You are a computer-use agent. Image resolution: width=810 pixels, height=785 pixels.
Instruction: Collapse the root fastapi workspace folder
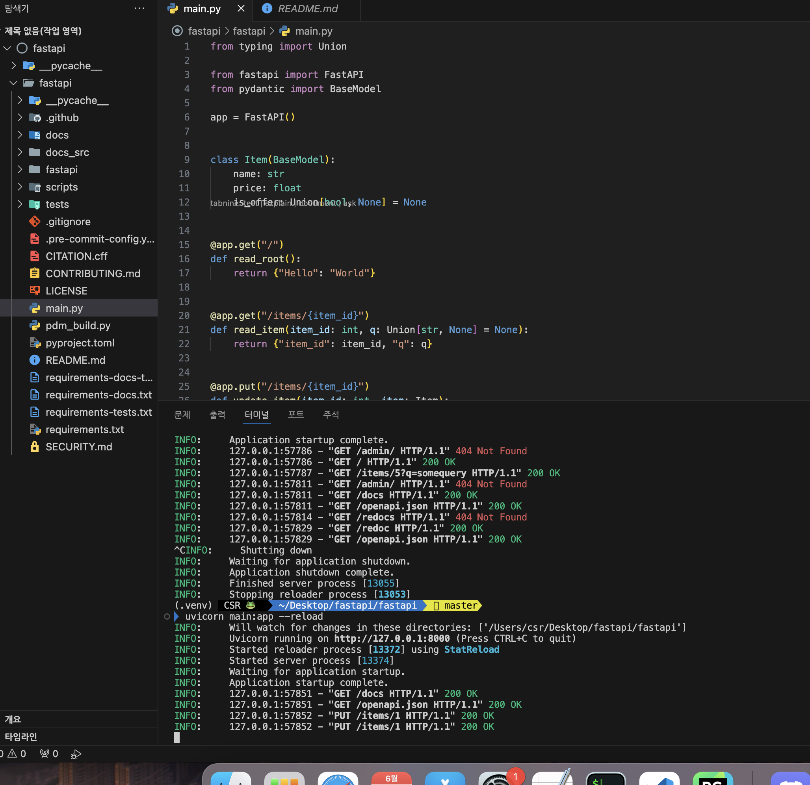pos(7,48)
